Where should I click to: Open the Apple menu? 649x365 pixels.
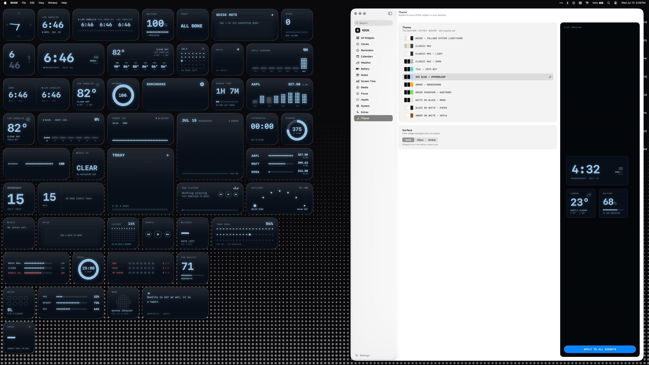click(x=5, y=3)
